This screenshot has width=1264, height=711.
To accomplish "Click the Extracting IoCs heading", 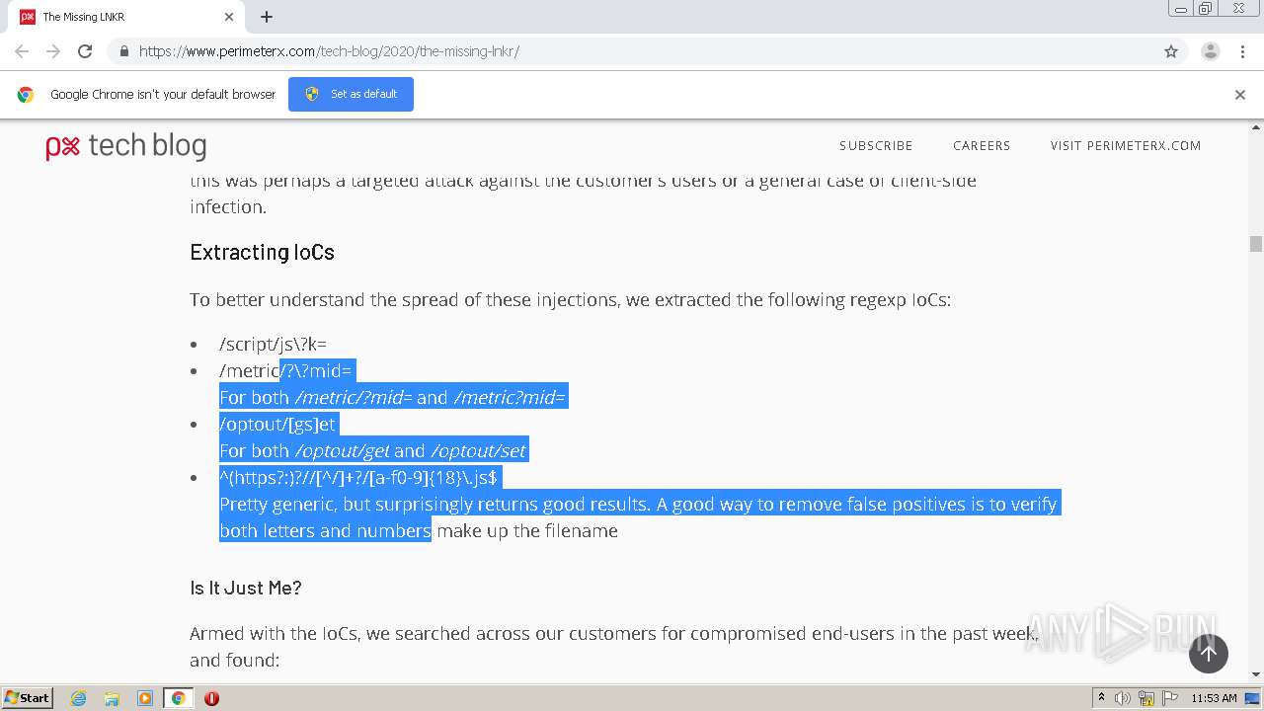I will (x=262, y=252).
